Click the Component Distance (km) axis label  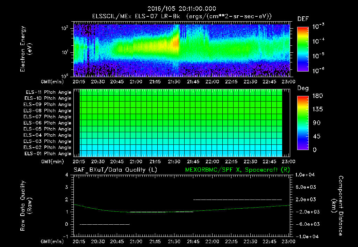click(337, 205)
